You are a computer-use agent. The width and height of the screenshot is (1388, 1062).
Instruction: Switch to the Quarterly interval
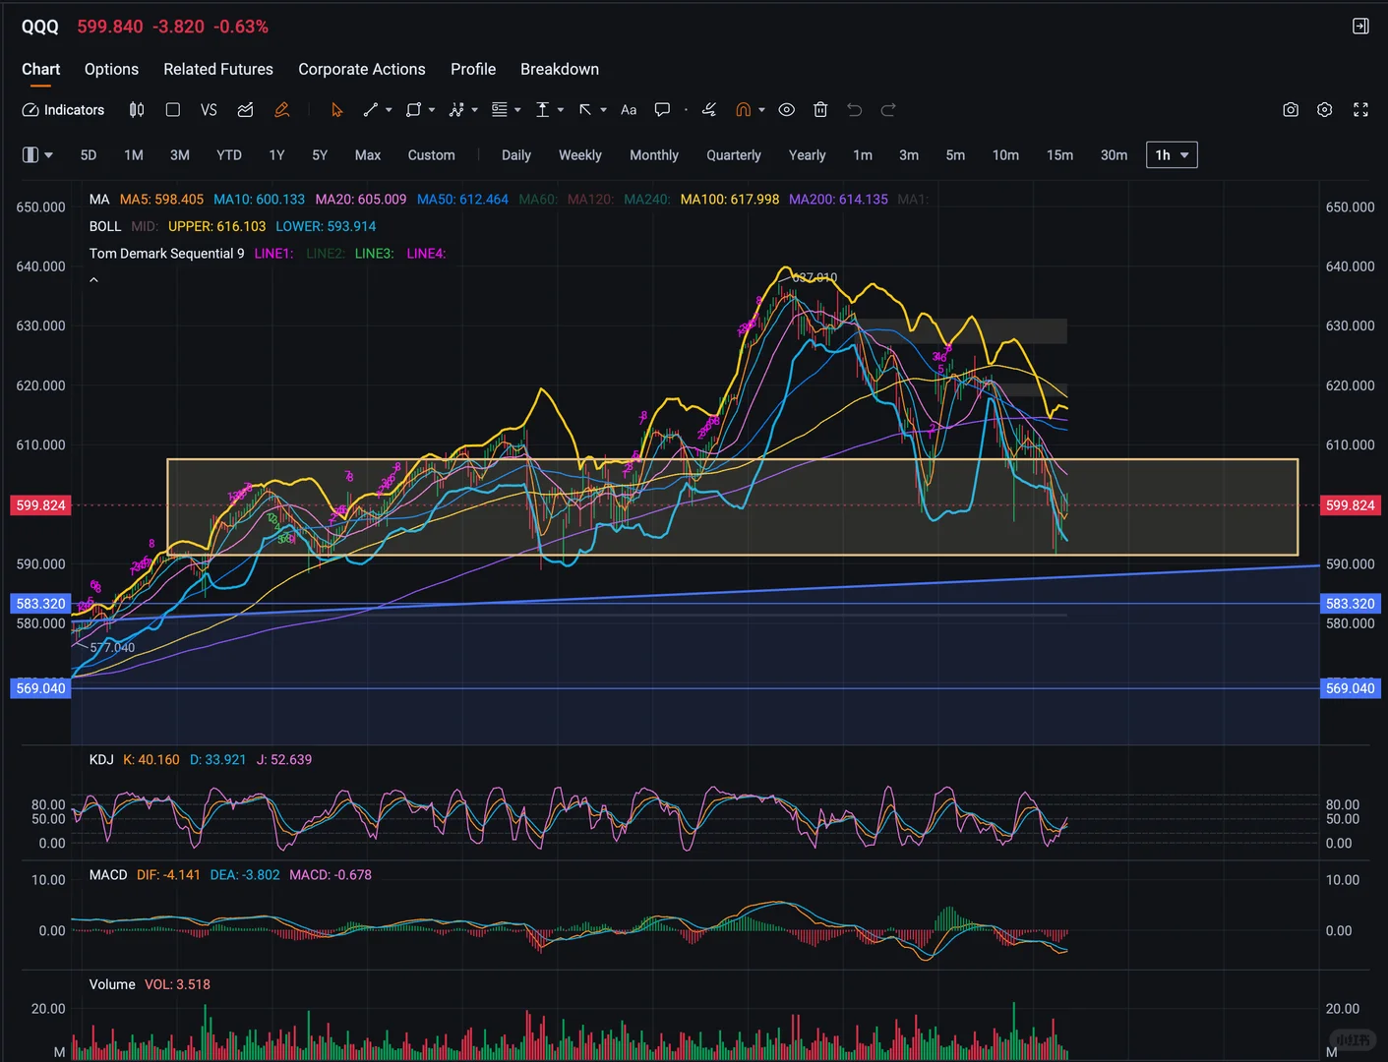click(x=734, y=155)
